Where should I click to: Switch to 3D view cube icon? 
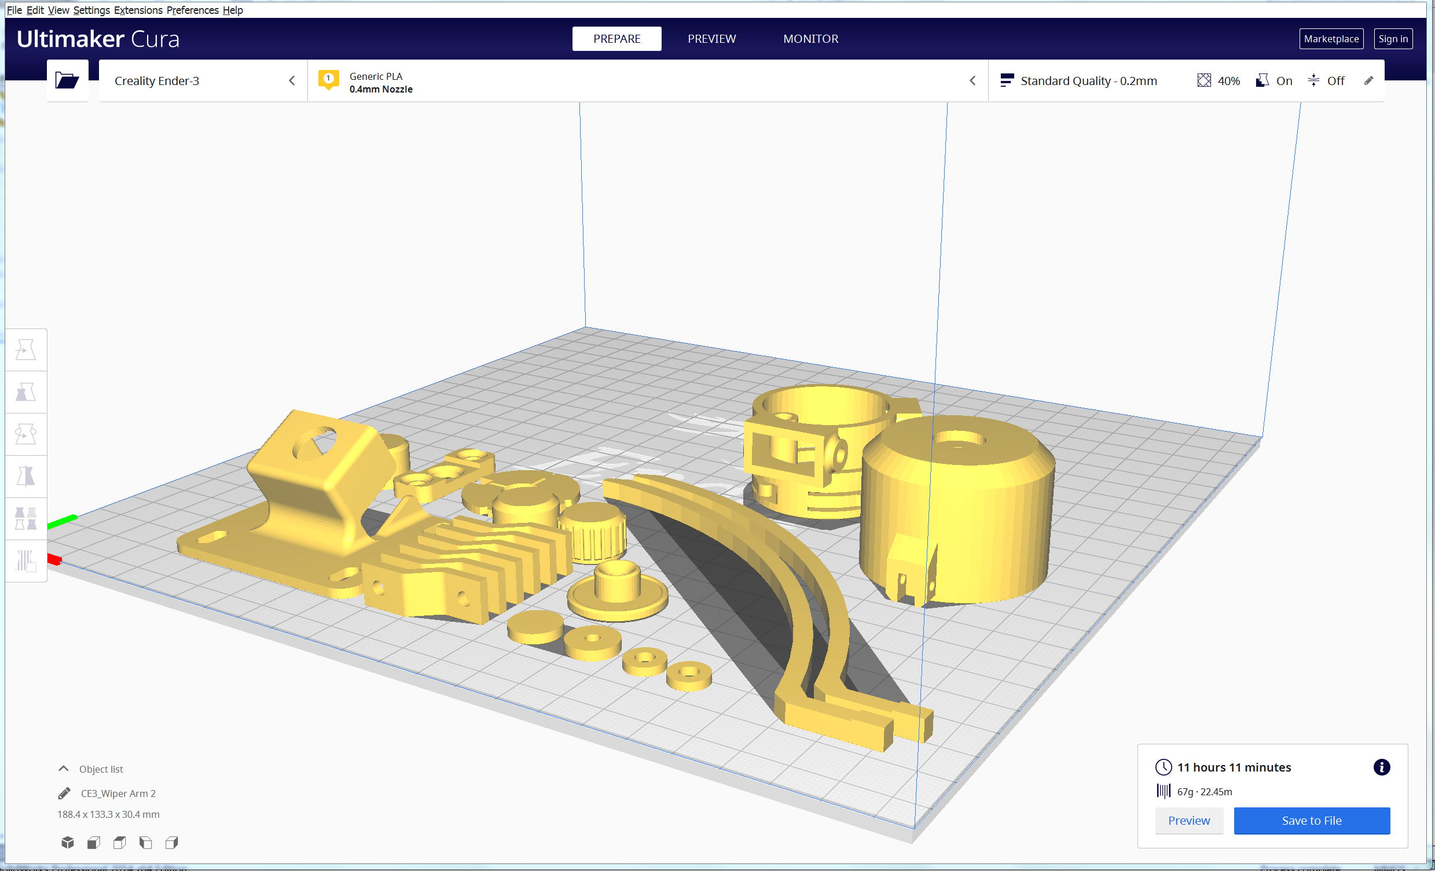point(68,842)
